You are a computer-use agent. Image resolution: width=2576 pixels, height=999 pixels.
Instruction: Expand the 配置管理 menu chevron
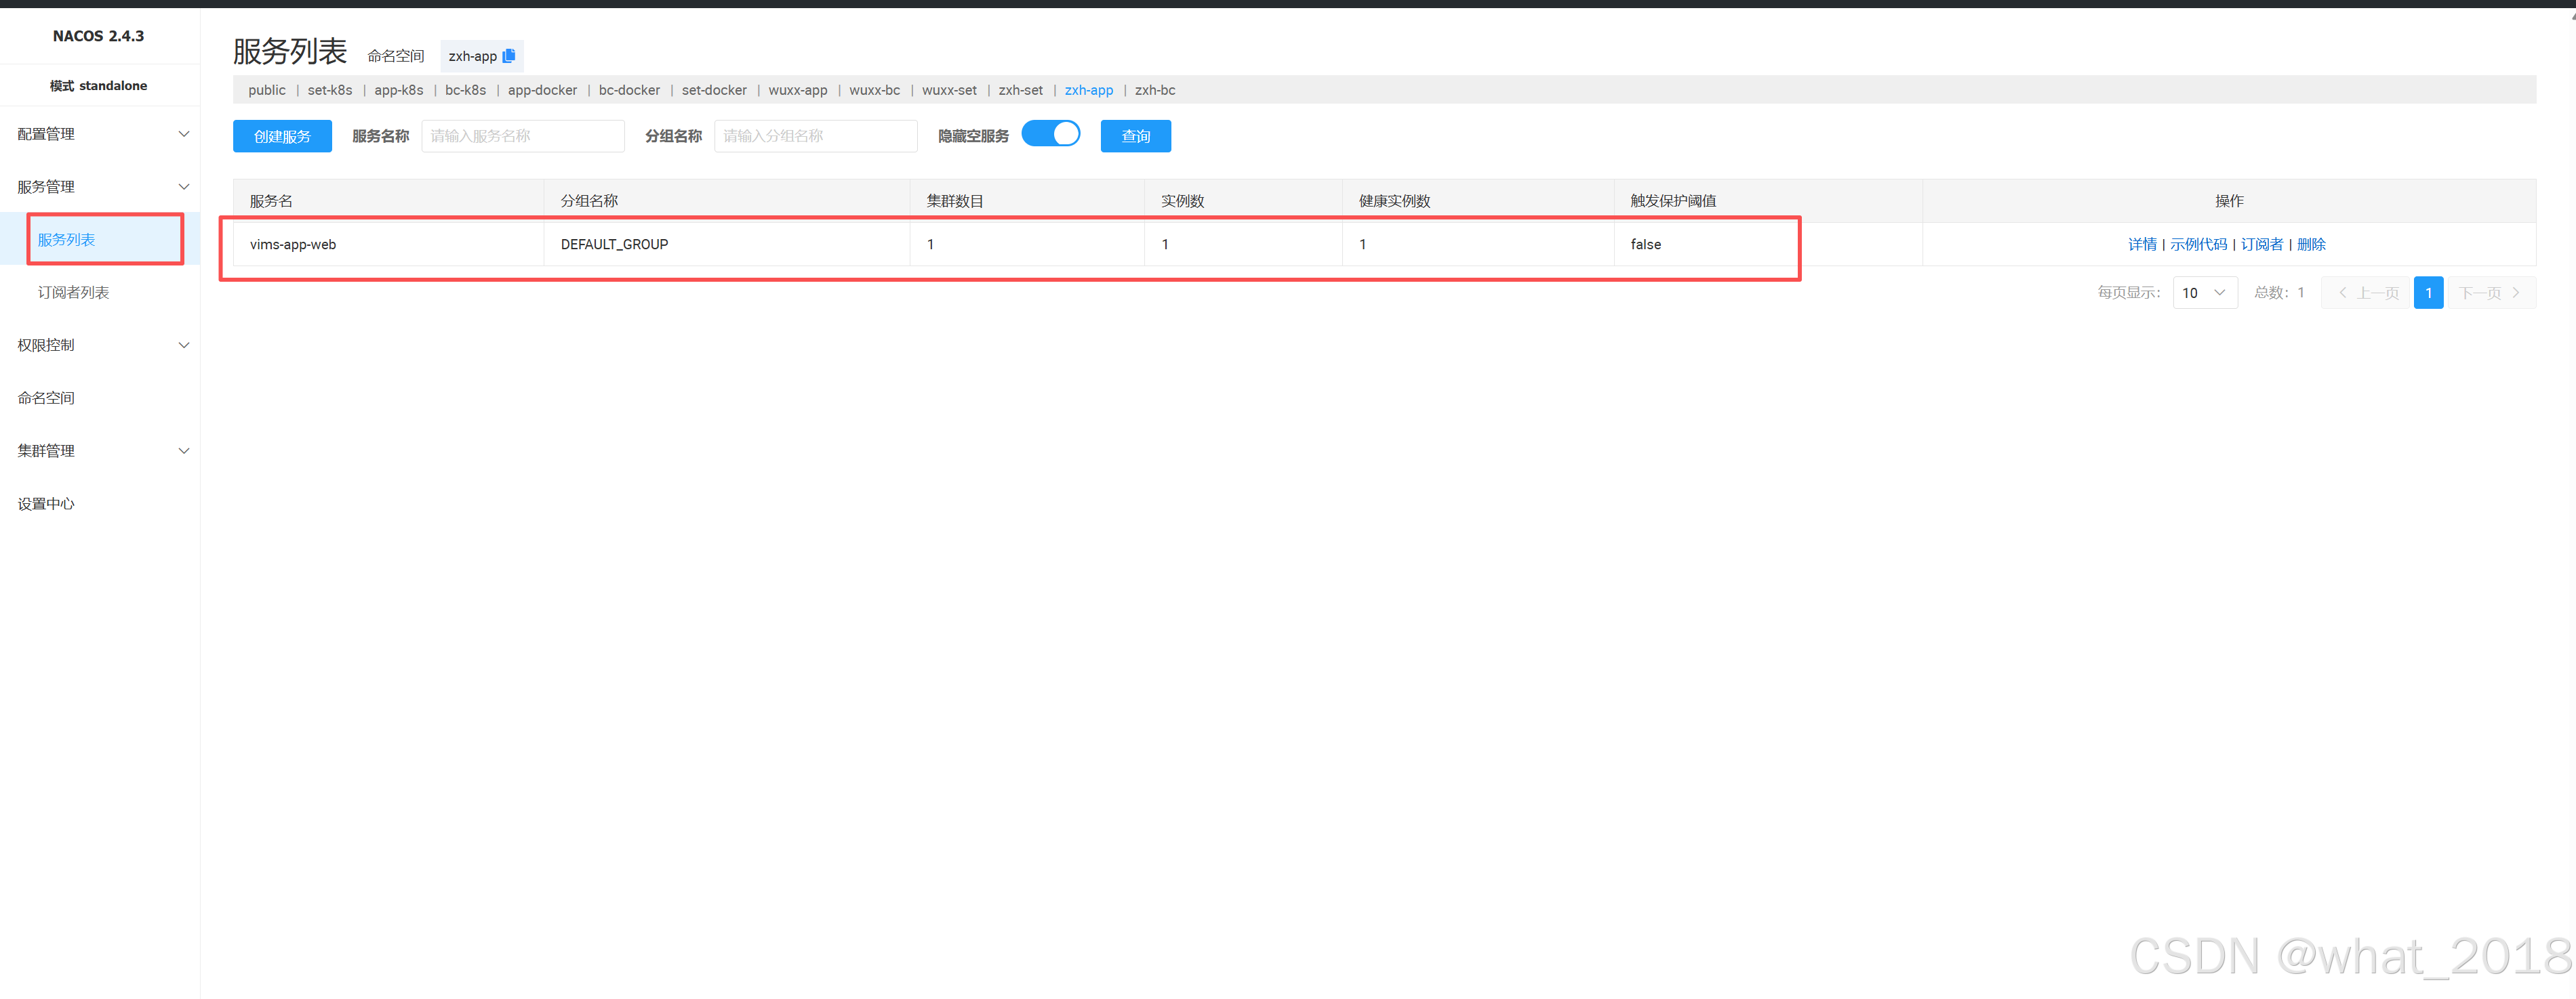point(184,134)
